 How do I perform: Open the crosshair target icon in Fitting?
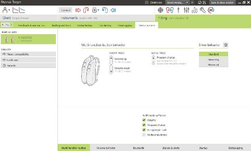click(x=161, y=10)
